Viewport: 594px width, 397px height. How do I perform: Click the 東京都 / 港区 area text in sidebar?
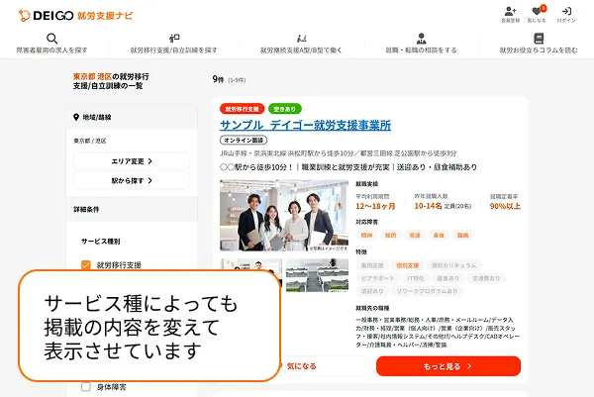click(x=90, y=141)
